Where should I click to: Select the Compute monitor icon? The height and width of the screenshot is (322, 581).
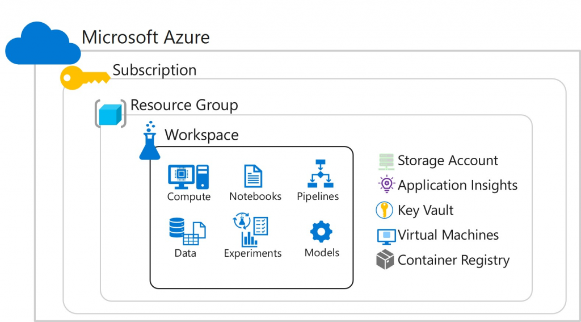[188, 177]
